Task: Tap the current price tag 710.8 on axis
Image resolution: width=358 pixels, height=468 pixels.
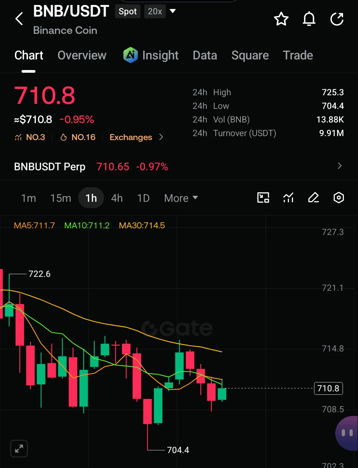Action: (x=328, y=388)
